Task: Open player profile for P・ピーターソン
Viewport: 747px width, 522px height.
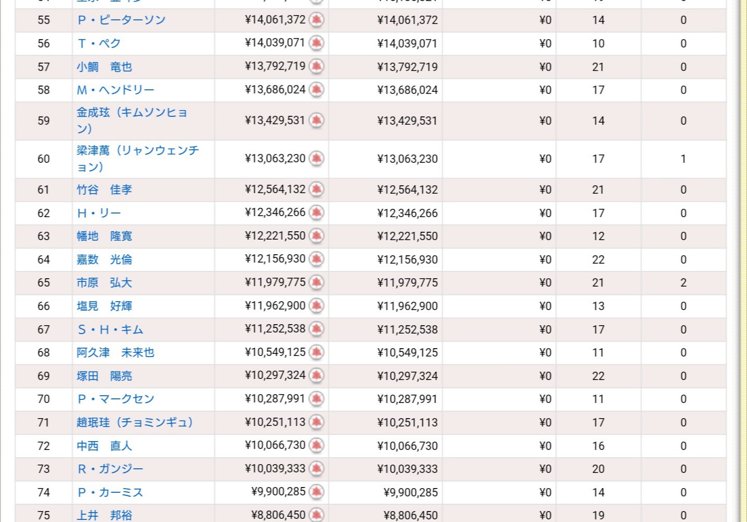Action: pos(121,20)
